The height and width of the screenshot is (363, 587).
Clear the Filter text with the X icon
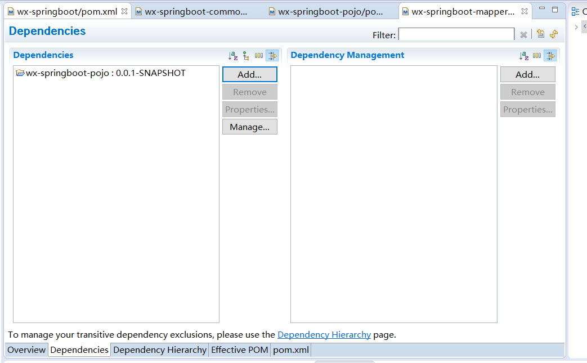point(523,35)
